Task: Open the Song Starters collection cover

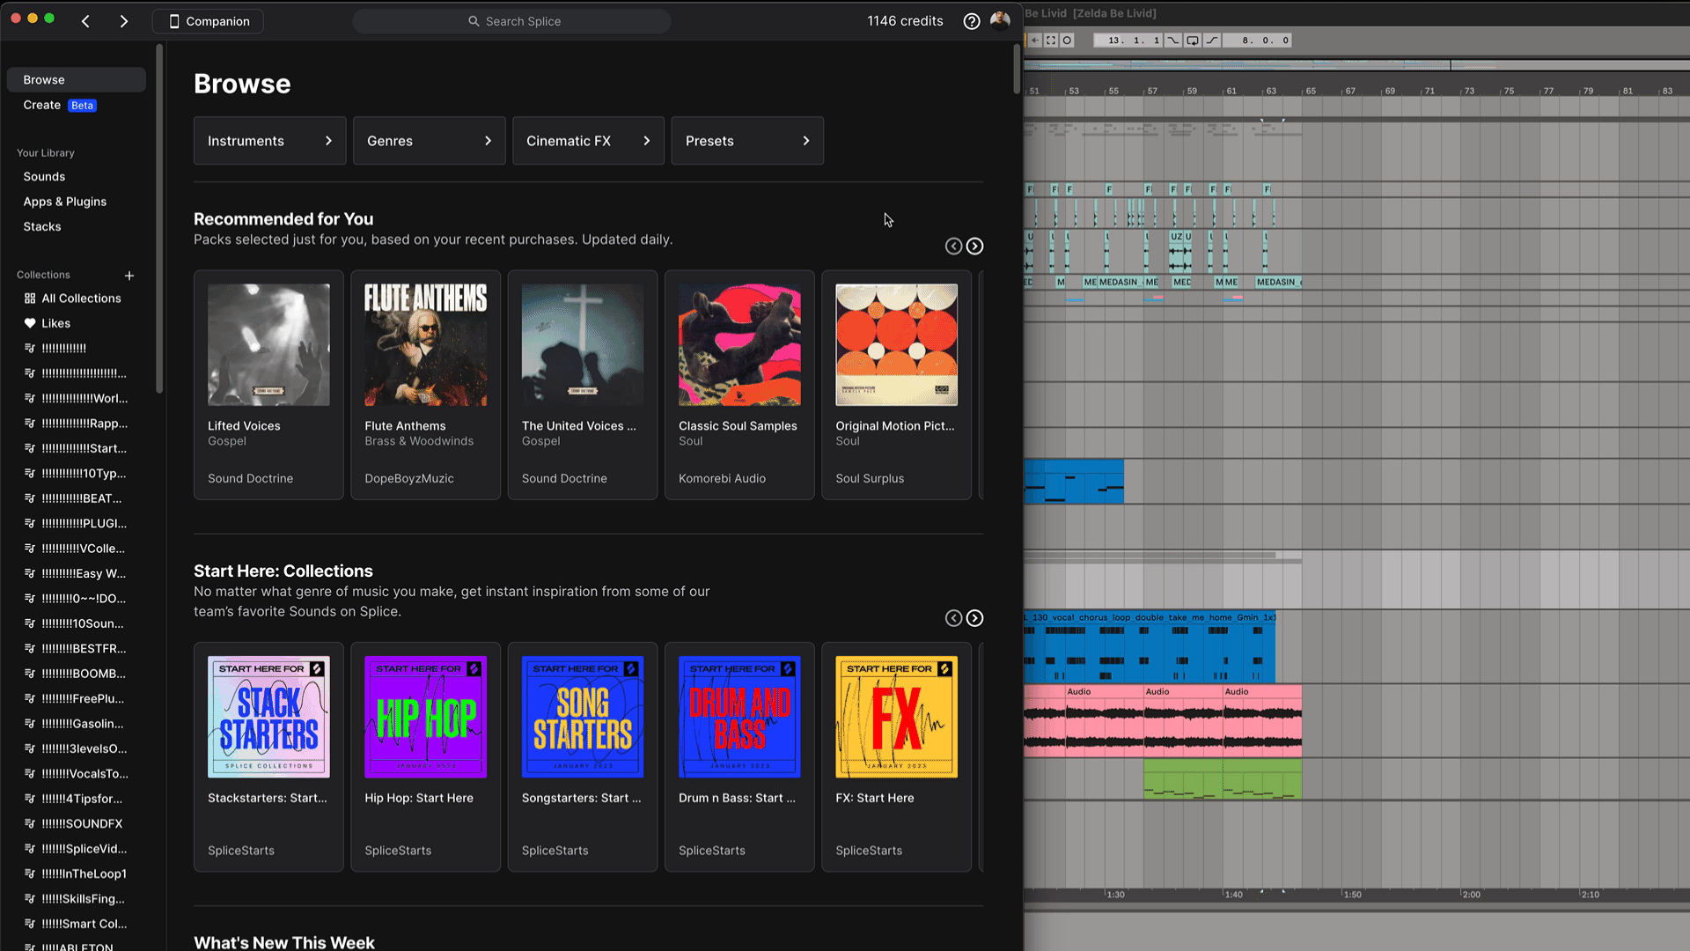Action: point(583,717)
